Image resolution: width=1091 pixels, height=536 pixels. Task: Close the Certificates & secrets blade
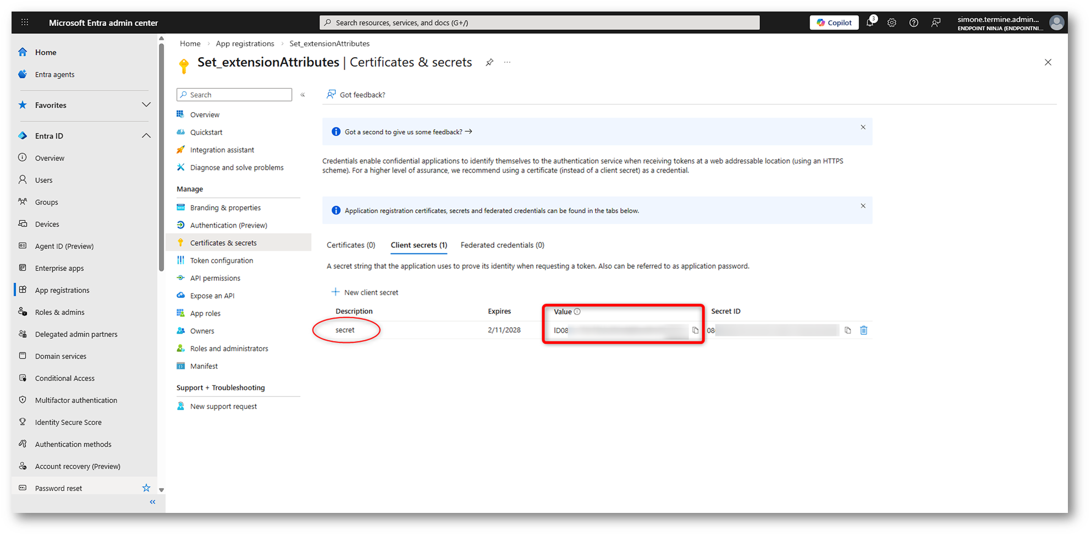[x=1048, y=62]
